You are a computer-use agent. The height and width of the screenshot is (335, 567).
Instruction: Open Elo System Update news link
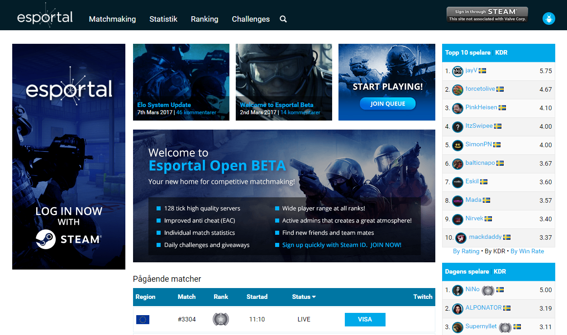pos(164,105)
